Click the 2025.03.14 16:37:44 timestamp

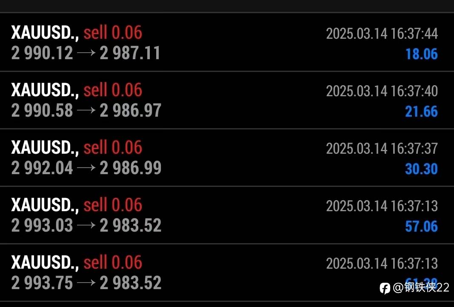point(382,34)
